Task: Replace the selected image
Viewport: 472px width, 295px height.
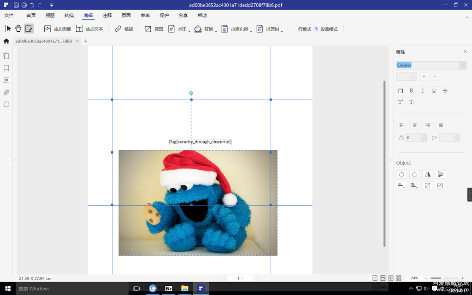Action: click(440, 186)
